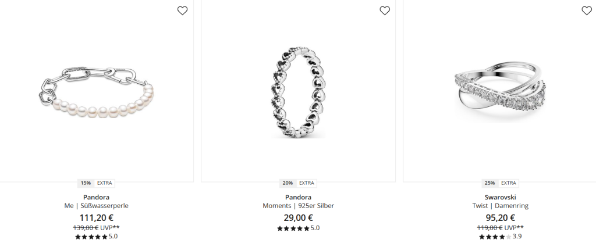View 5.0 star rating of Moments ring

[x=299, y=228]
